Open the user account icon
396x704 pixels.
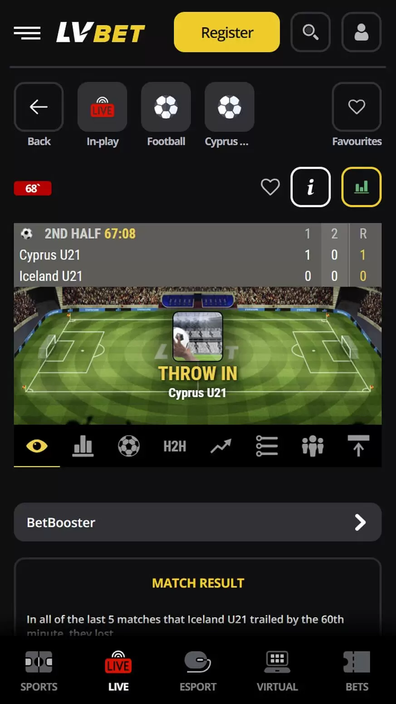361,32
